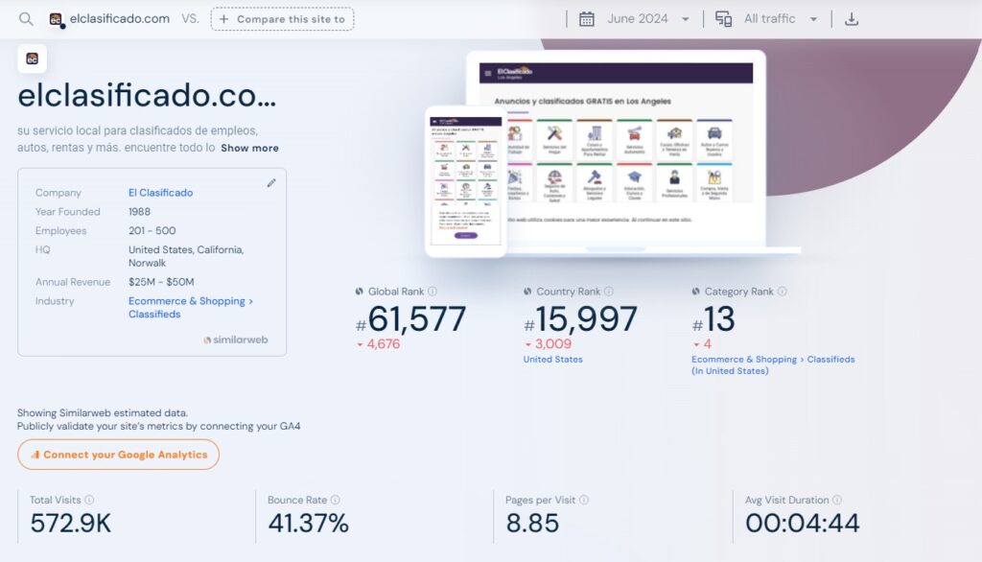The image size is (982, 562).
Task: Click the info icon next to Category Rank
Action: pos(783,292)
